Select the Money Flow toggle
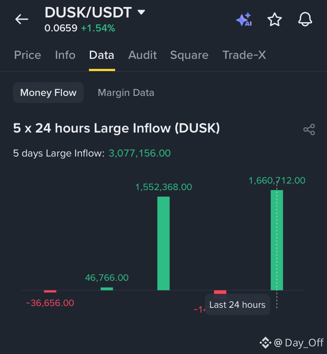The image size is (327, 354). (x=48, y=92)
